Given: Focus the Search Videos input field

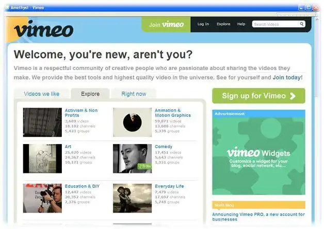Looking at the screenshot, I should [x=276, y=24].
